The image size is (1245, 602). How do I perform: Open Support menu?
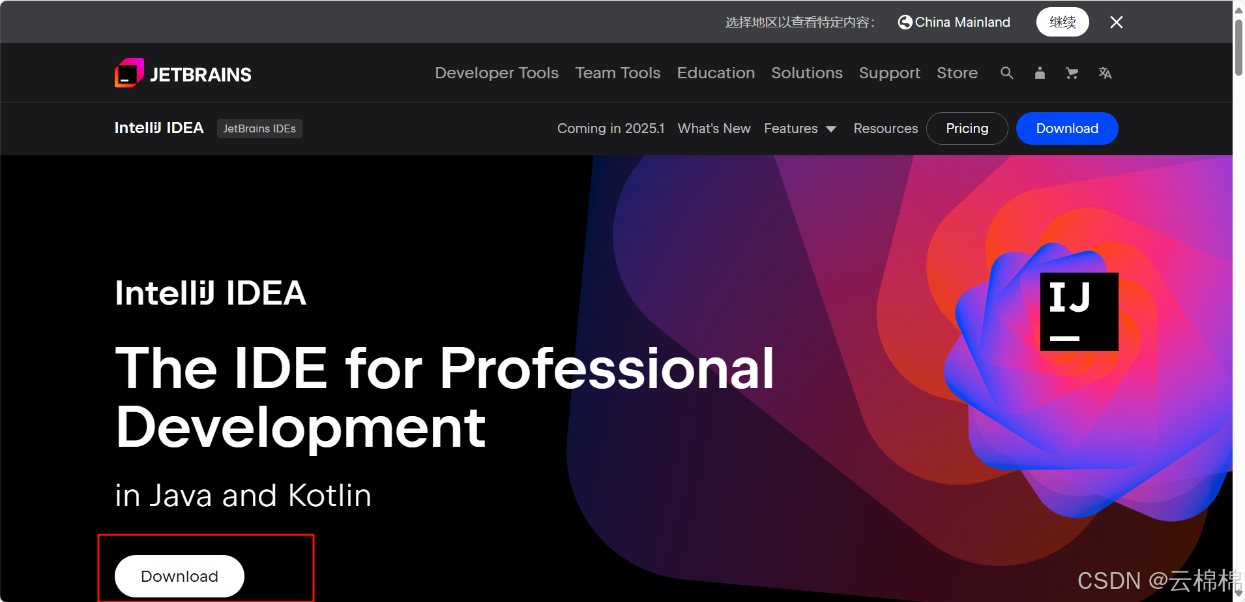(890, 73)
